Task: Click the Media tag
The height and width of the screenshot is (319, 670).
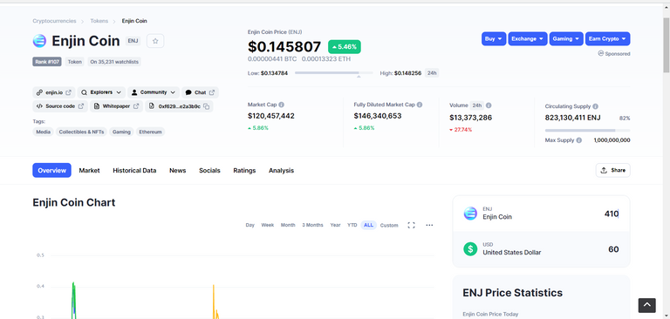Action: (x=43, y=132)
